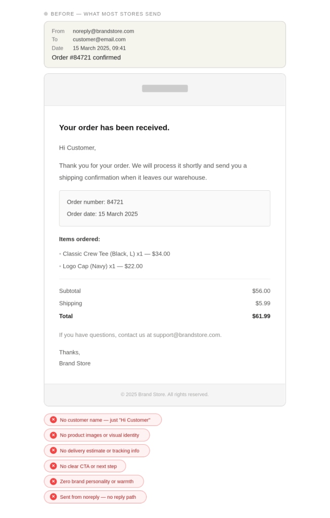Click the X icon next to "Zero brand personality"
330x518 pixels.
(x=54, y=482)
